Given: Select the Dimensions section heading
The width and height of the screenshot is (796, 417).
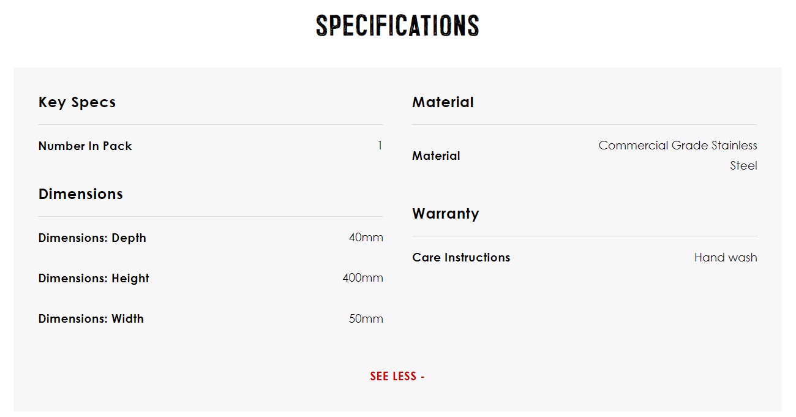Looking at the screenshot, I should click(x=81, y=194).
